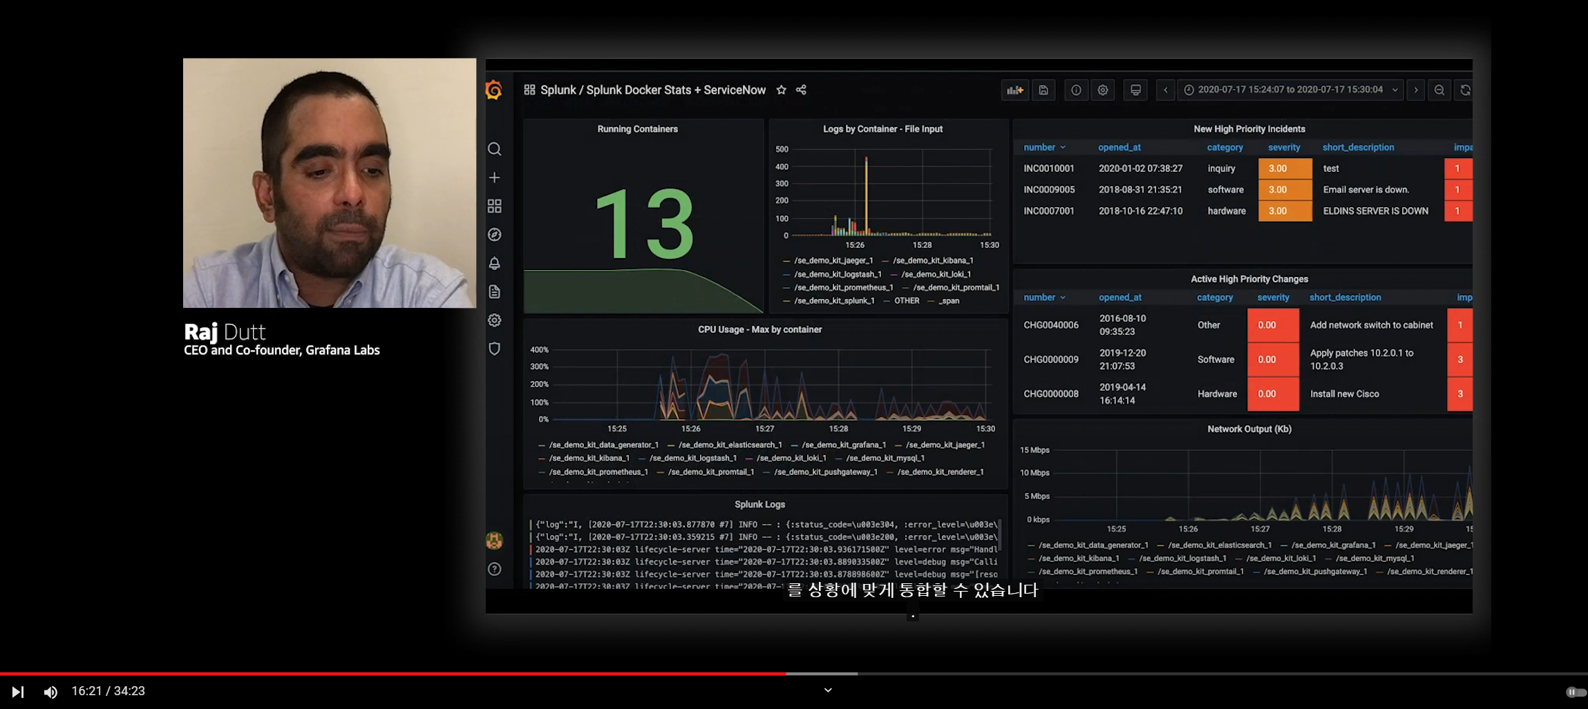Sort incidents by opened_at header
The width and height of the screenshot is (1588, 709).
[x=1119, y=147]
